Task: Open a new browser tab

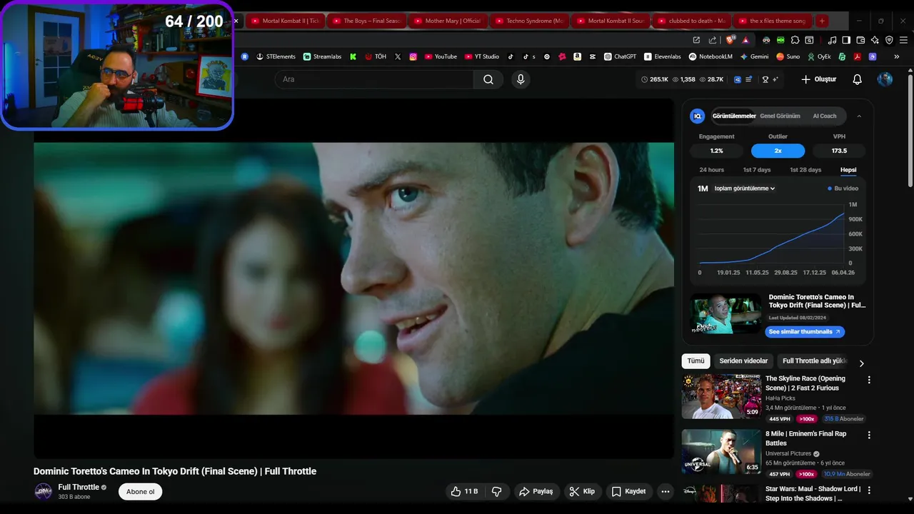Action: click(822, 21)
